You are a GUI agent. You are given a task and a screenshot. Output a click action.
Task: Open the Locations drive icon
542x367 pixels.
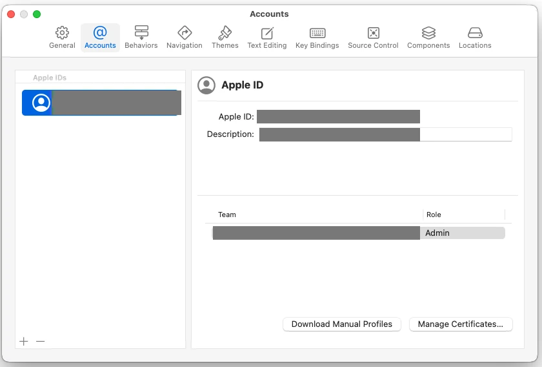(x=475, y=33)
